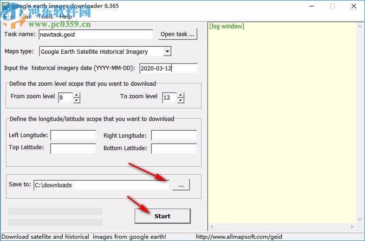
Task: Click the log window scroll-right arrow
Action: click(352, 227)
